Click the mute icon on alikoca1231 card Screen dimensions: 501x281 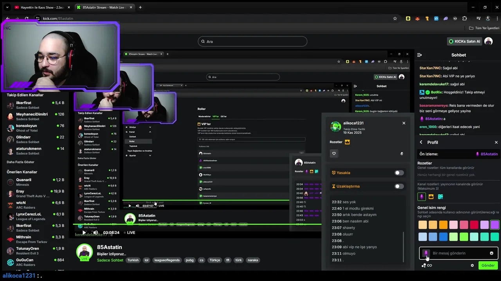(x=402, y=153)
